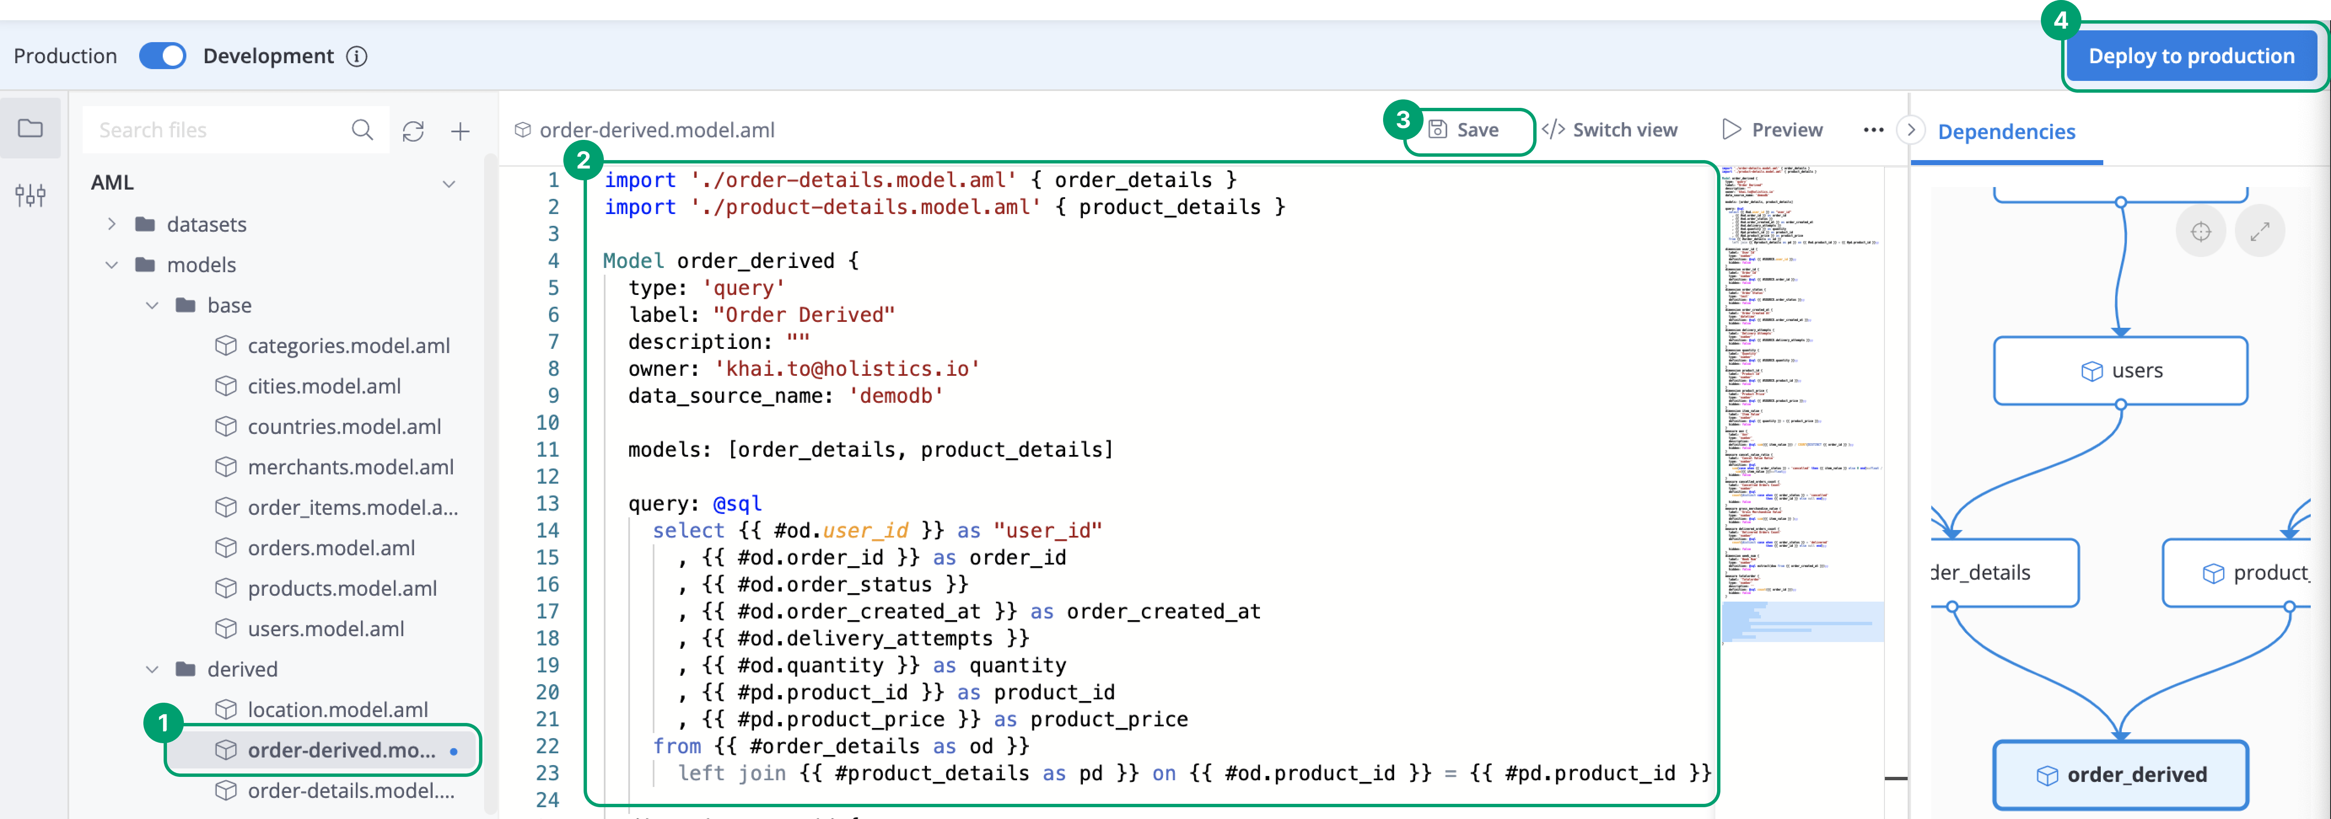Click the Development info icon

pos(358,56)
